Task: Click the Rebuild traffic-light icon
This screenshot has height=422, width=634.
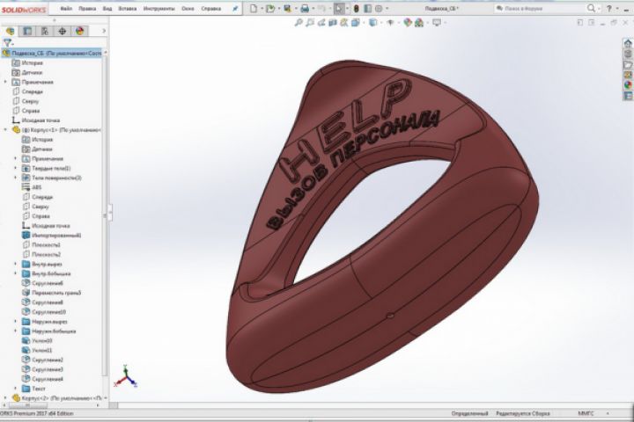Action: pyautogui.click(x=357, y=8)
